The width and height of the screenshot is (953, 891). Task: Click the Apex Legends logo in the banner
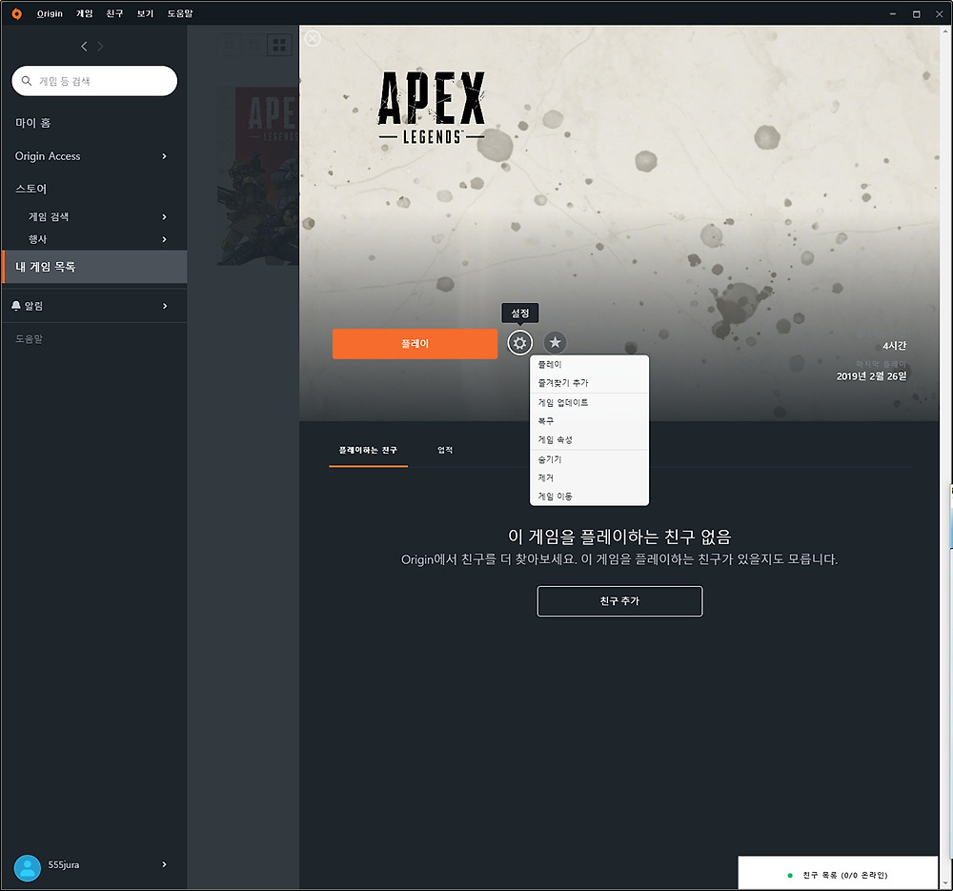432,107
